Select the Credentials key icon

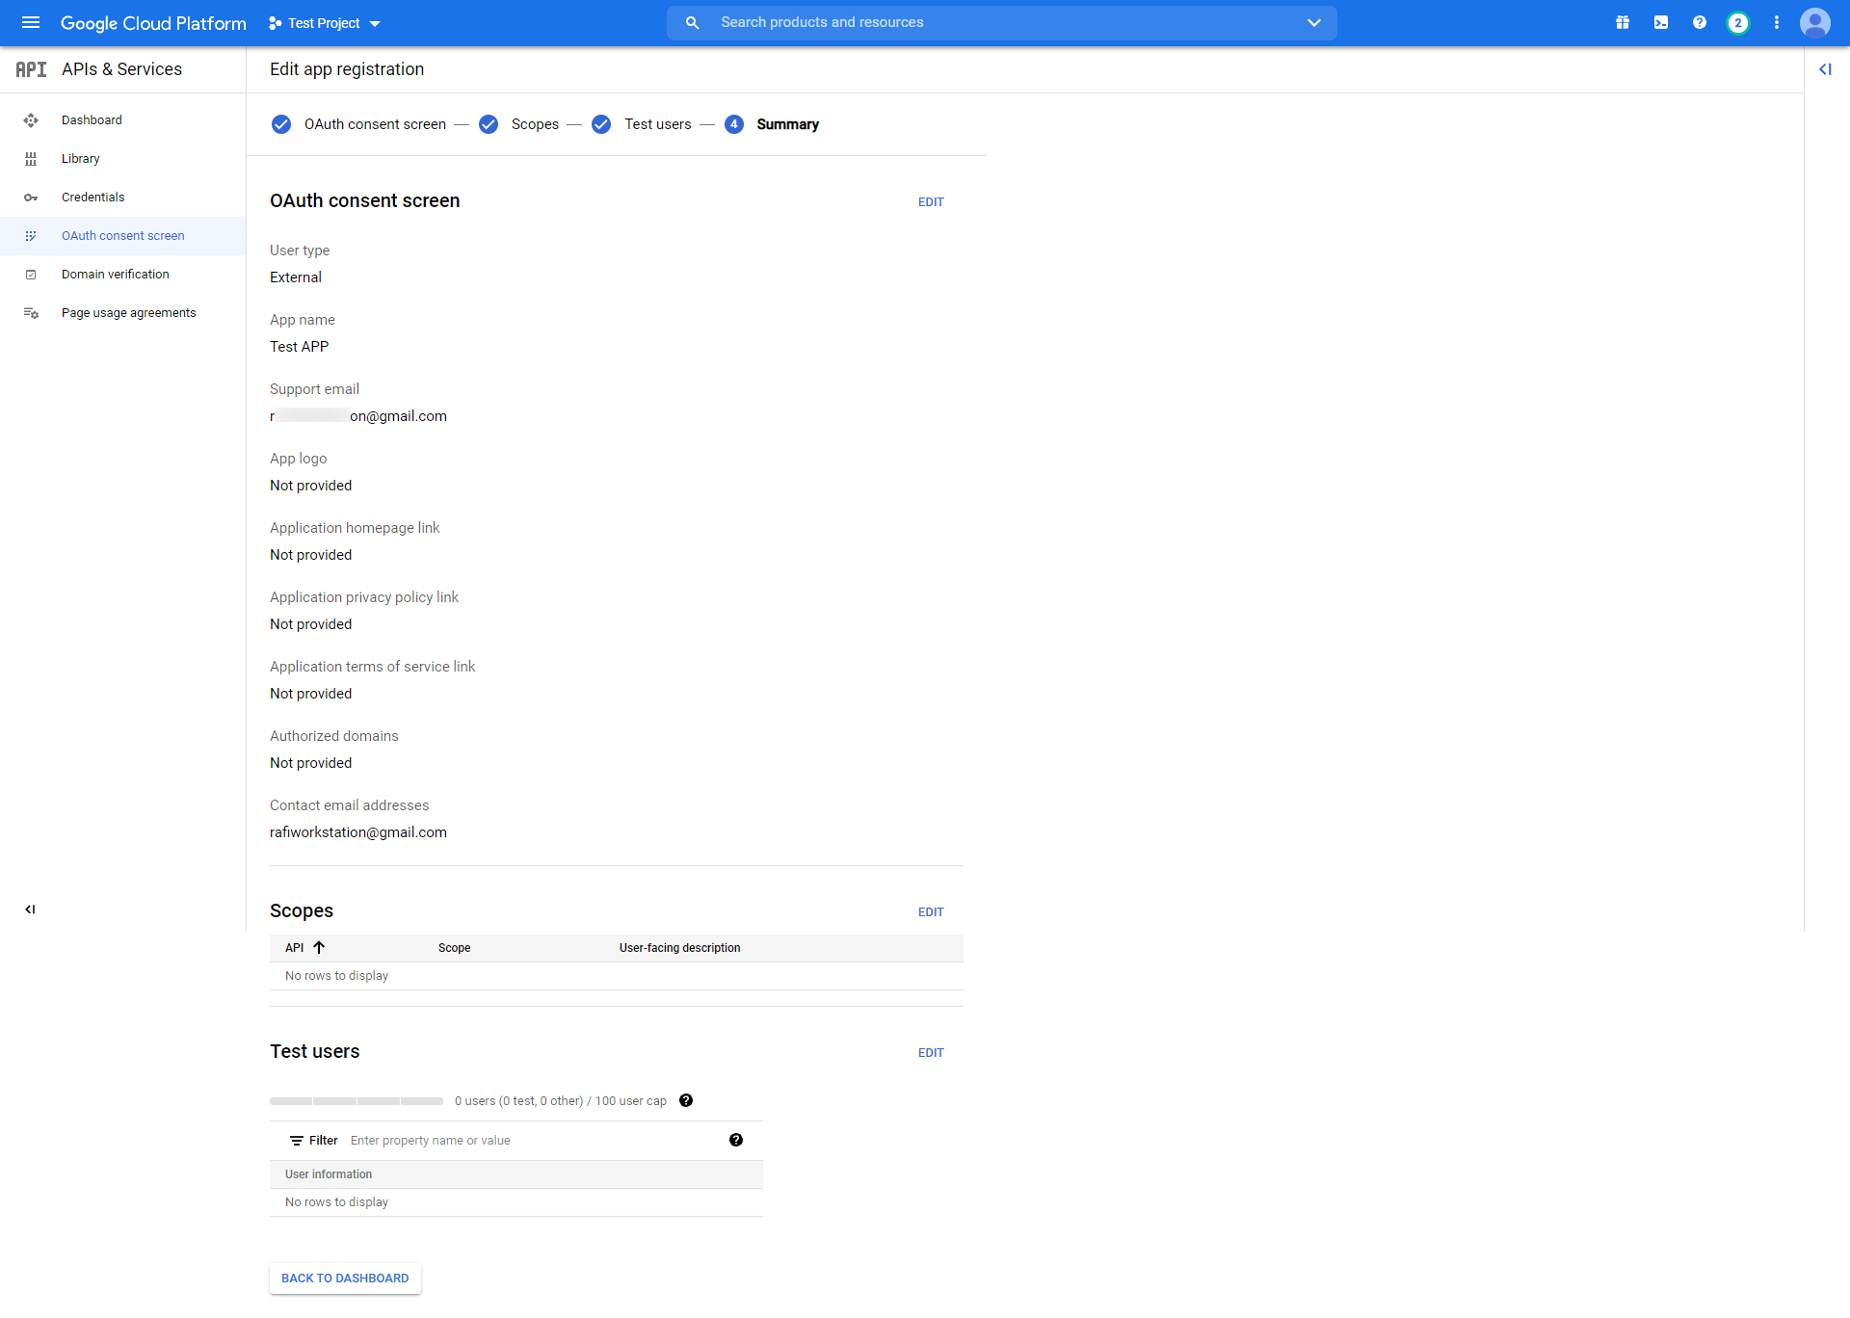pos(32,197)
